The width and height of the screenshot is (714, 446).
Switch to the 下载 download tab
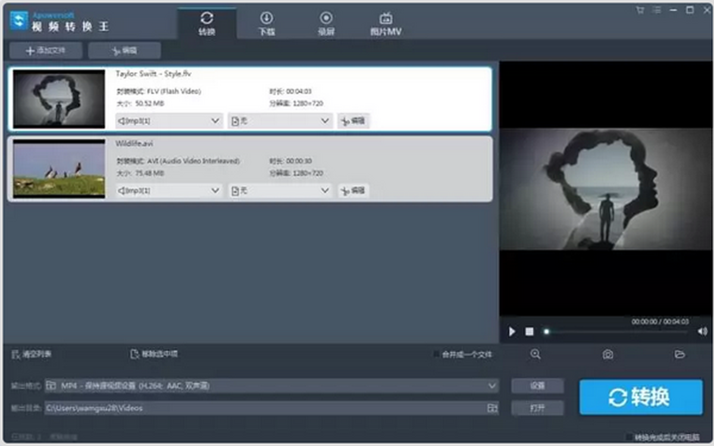tap(267, 24)
